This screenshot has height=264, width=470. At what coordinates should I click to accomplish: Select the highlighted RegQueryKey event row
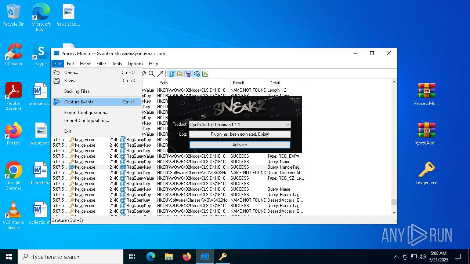click(178, 167)
